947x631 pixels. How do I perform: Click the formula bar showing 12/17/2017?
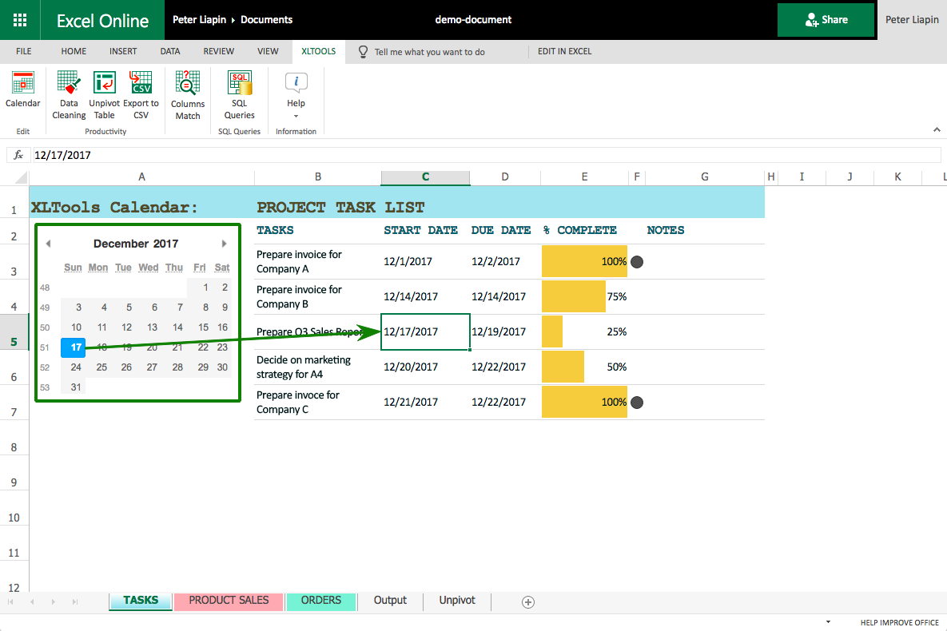[x=487, y=155]
